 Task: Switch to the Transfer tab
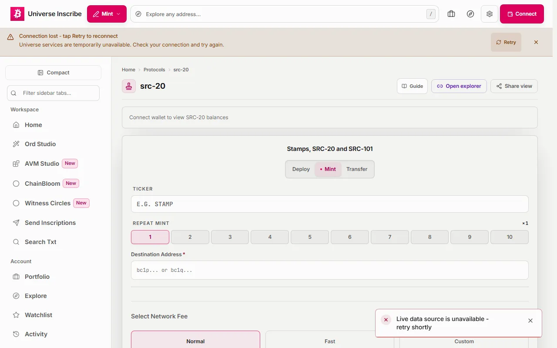click(357, 169)
